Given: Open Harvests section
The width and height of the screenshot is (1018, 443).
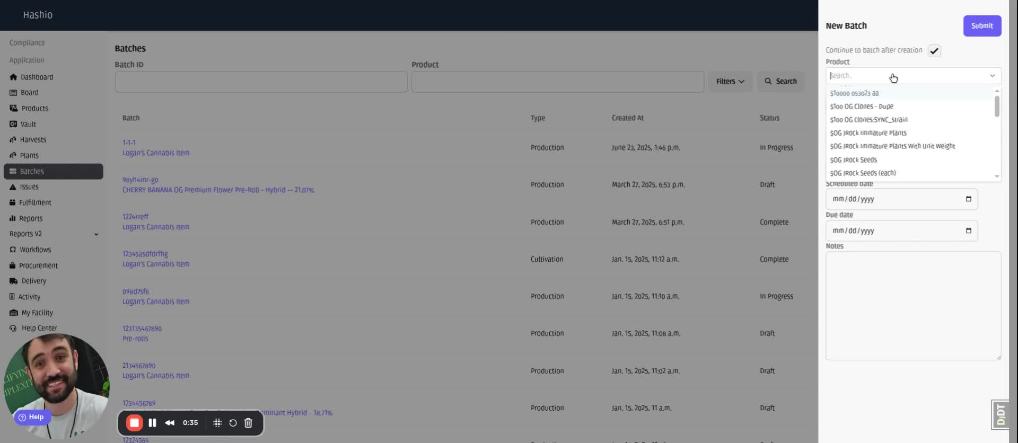Looking at the screenshot, I should [28, 139].
